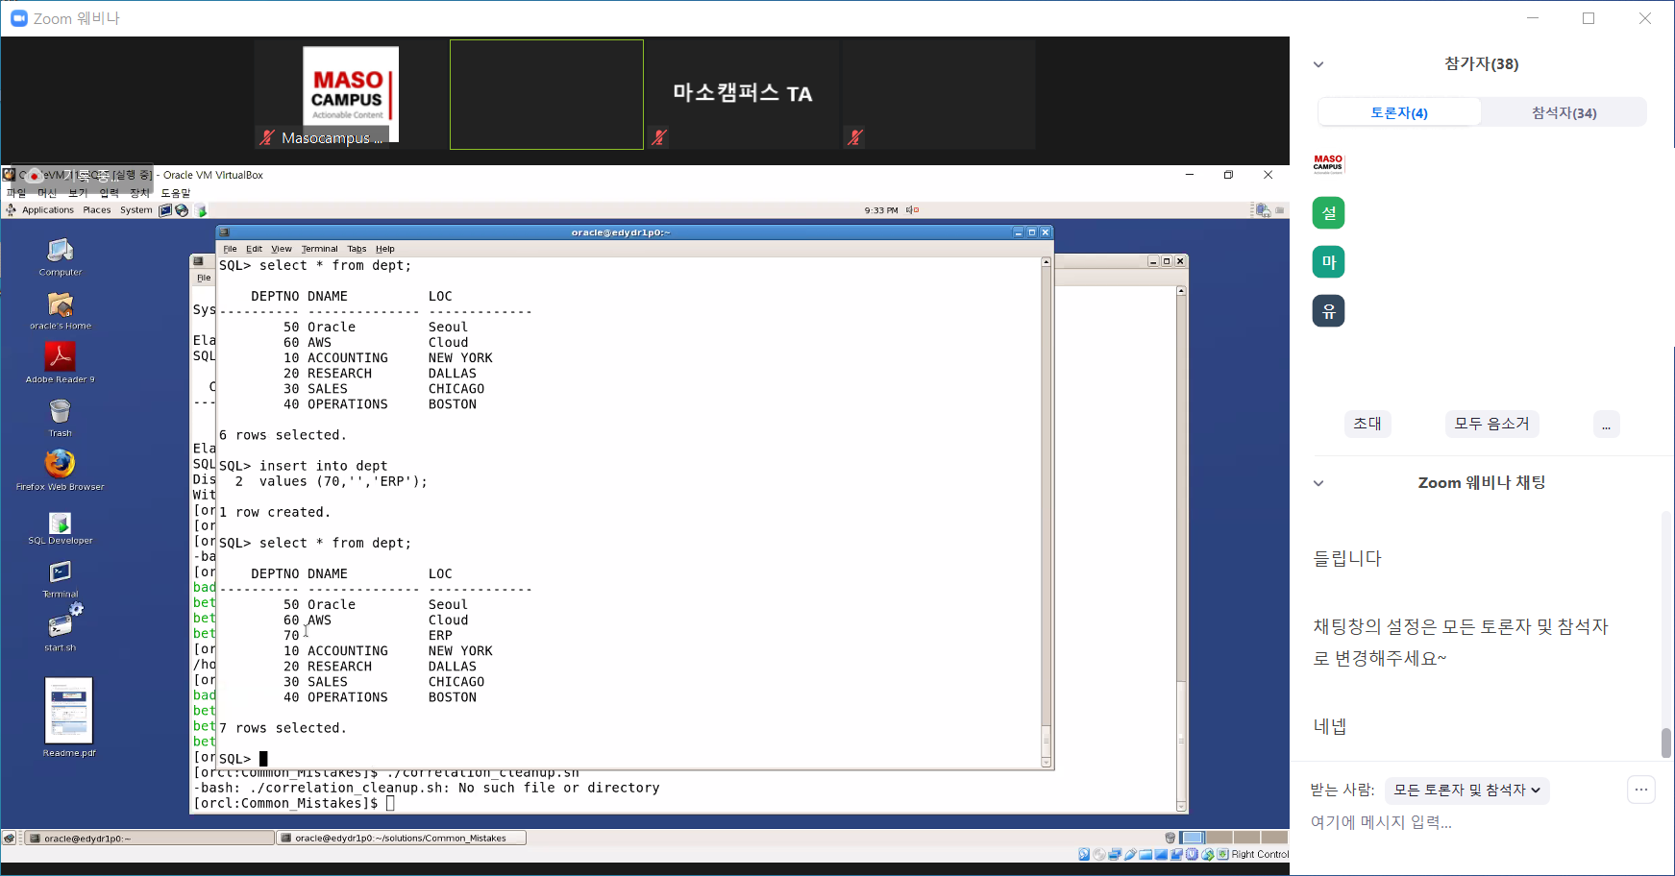
Task: Click the 초대 invite button
Action: [x=1367, y=424]
